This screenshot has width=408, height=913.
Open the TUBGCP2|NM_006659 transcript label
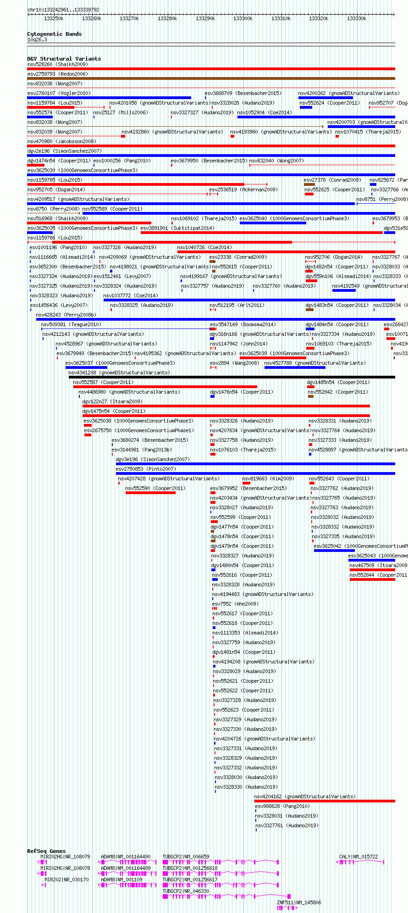(x=186, y=857)
